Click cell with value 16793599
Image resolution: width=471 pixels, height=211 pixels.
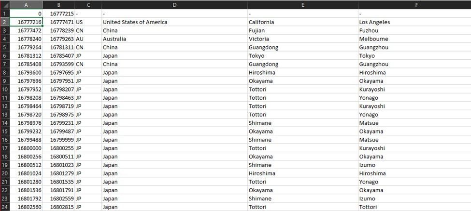click(58, 64)
